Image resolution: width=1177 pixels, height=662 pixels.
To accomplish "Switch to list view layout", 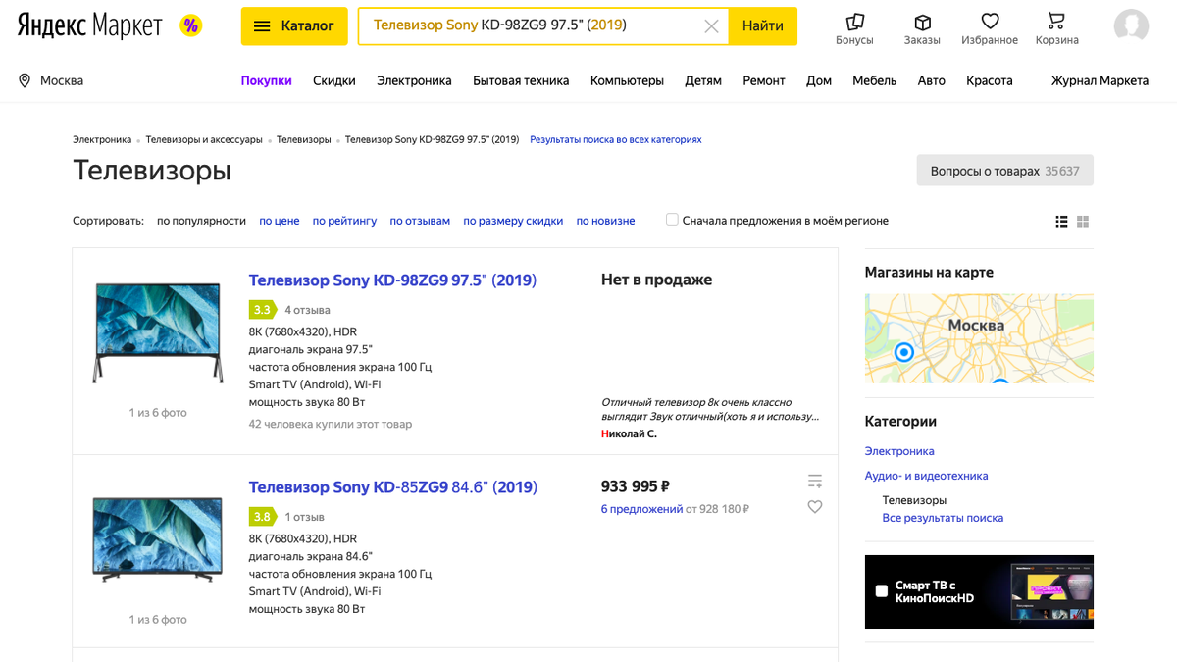I will (x=1061, y=222).
